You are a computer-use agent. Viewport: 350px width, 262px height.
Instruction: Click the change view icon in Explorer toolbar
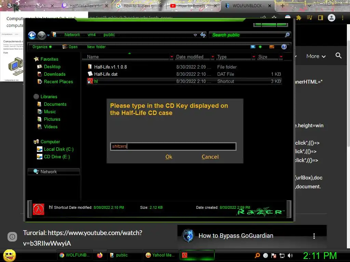tap(253, 47)
